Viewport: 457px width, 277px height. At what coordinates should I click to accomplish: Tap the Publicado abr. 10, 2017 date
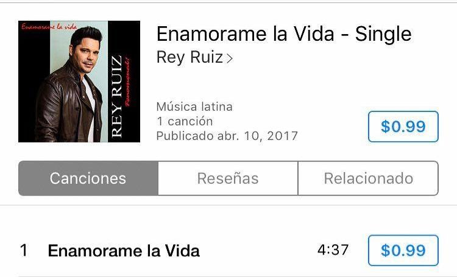[227, 136]
